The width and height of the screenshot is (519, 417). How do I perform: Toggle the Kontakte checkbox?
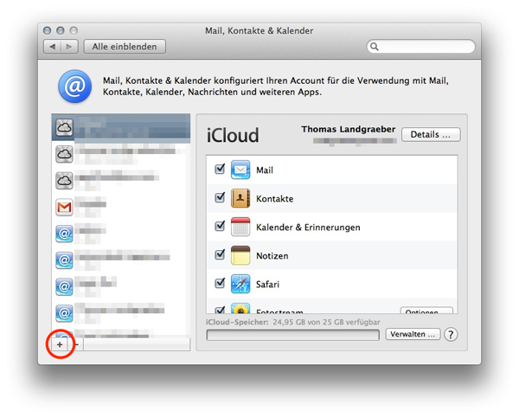pyautogui.click(x=220, y=197)
